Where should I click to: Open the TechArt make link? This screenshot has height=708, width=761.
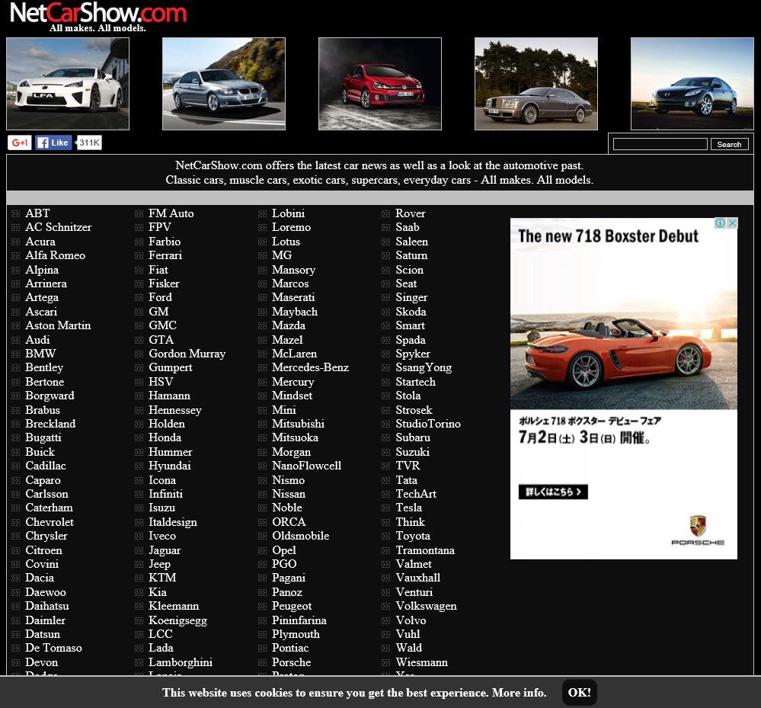coord(417,494)
